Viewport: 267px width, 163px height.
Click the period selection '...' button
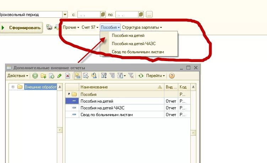(x=149, y=15)
